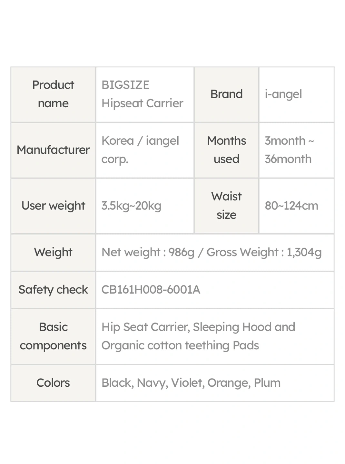Select the Basic components label

(x=53, y=336)
